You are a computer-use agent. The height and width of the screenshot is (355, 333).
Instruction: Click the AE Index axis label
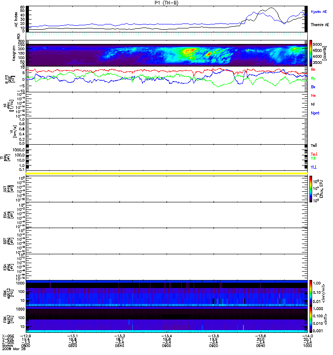pyautogui.click(x=16, y=20)
